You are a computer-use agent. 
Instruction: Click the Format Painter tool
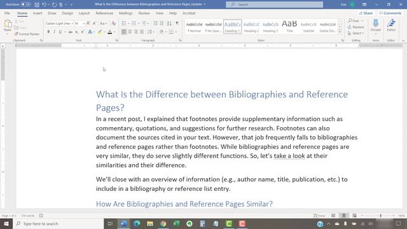point(27,34)
